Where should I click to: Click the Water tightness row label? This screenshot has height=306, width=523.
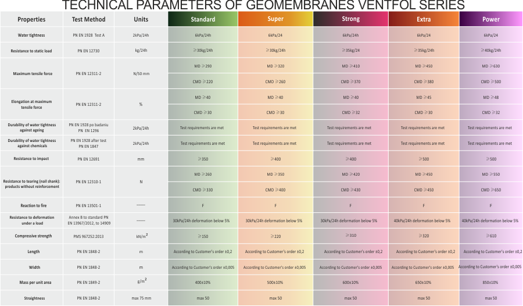(x=31, y=35)
